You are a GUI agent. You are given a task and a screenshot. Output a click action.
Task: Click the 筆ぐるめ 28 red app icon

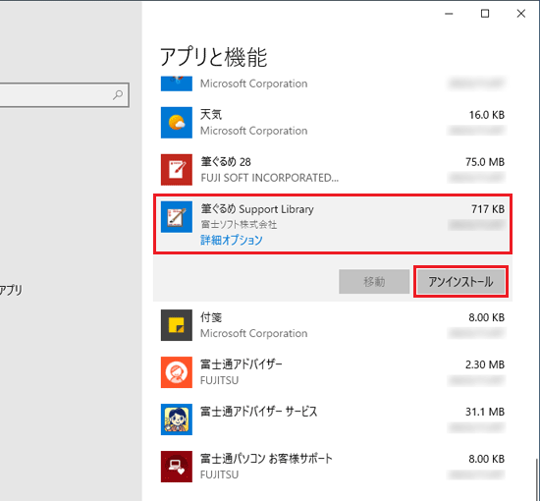click(177, 170)
